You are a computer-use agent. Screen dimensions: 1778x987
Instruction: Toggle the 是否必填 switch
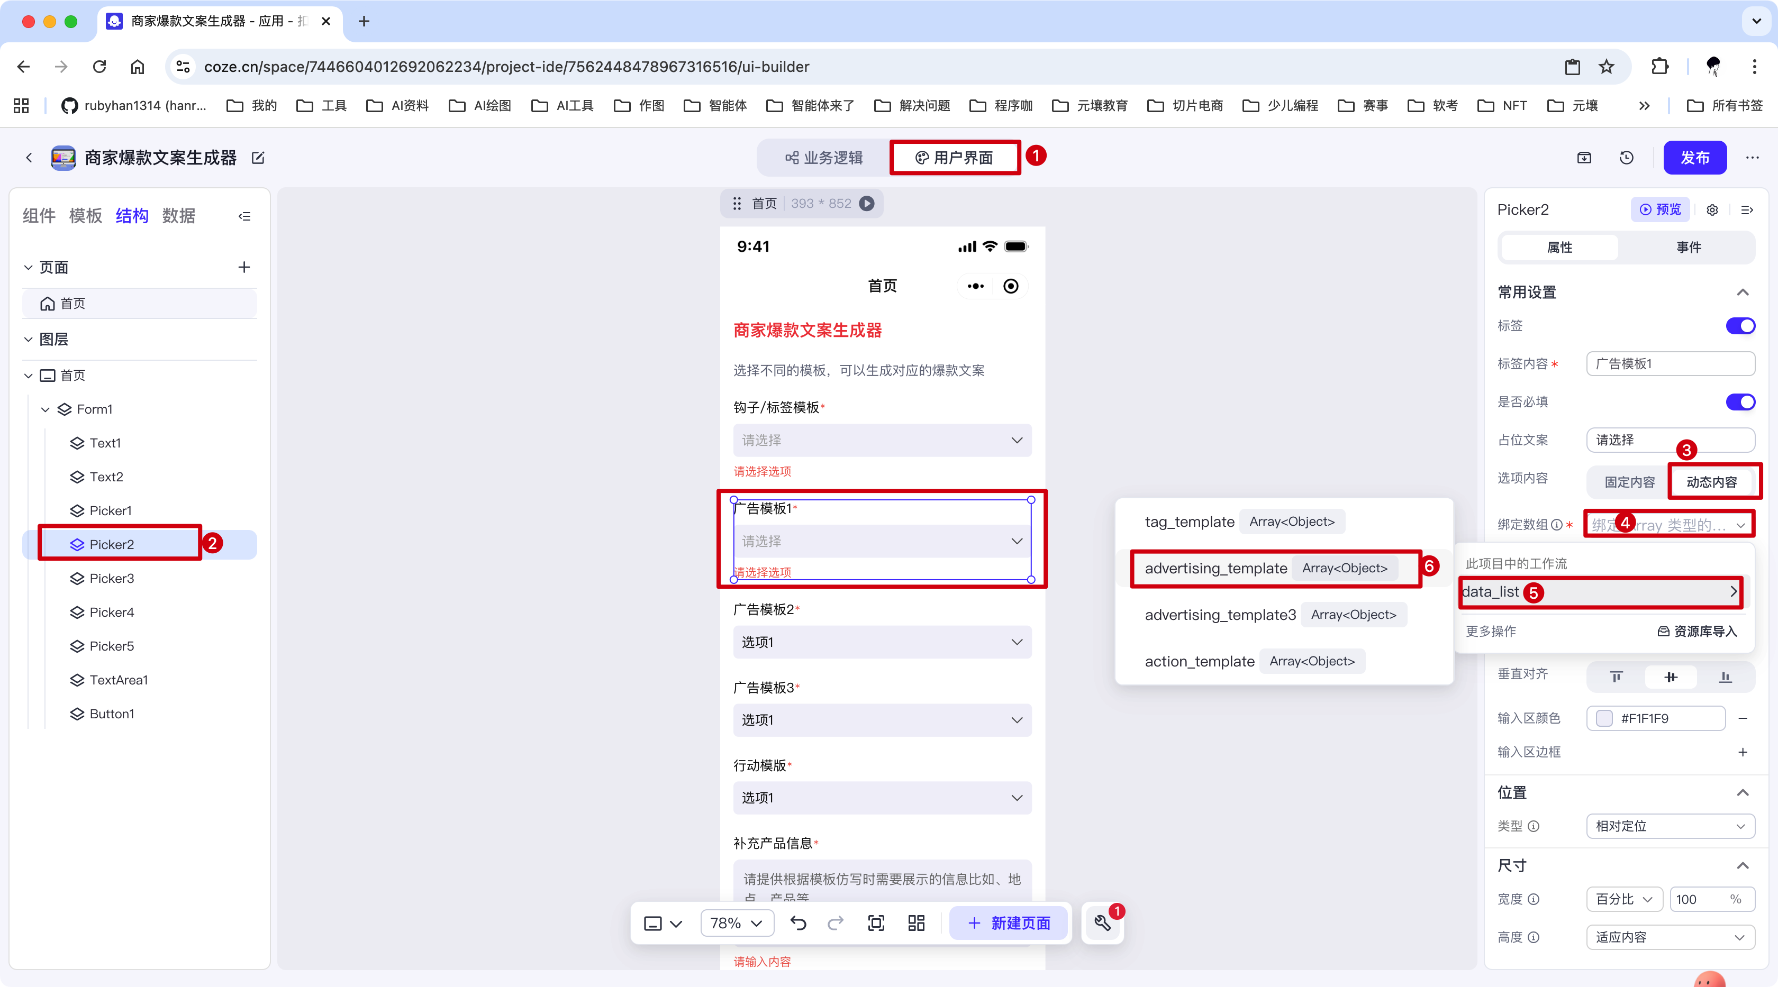[1740, 401]
